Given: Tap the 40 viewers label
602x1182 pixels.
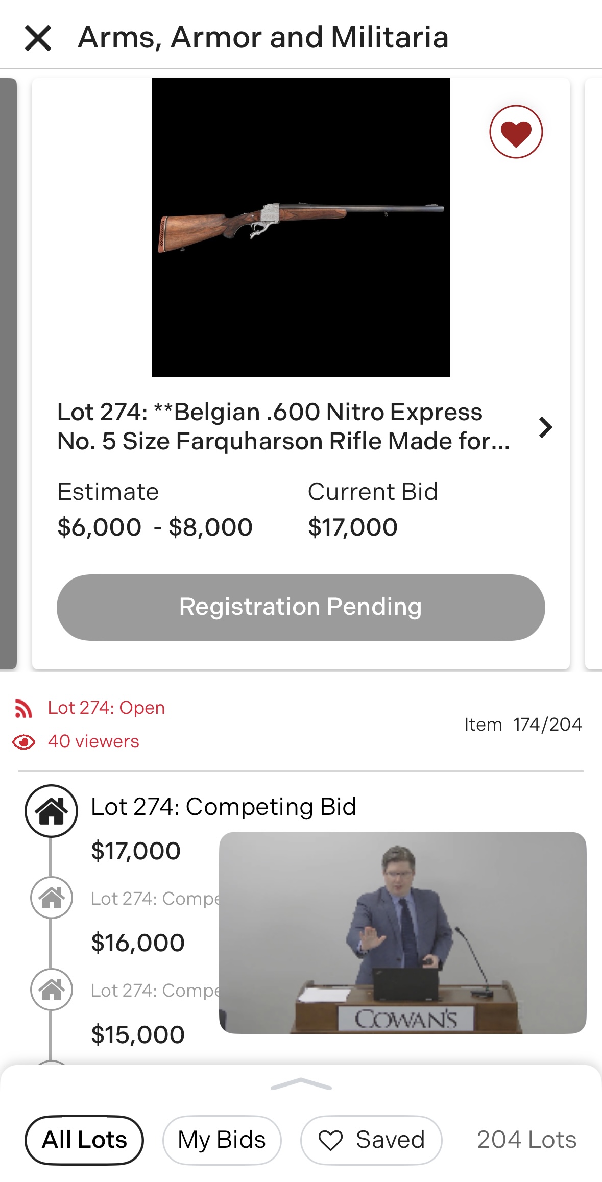Looking at the screenshot, I should click(93, 741).
